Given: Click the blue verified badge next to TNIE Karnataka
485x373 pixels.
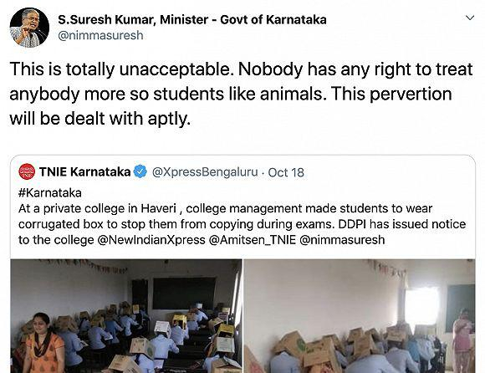Looking at the screenshot, I should point(140,171).
